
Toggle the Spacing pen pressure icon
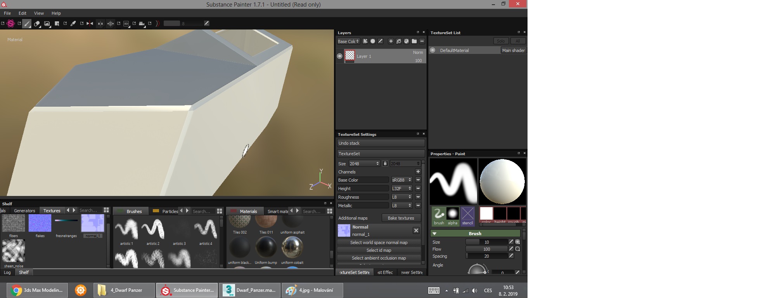click(511, 256)
